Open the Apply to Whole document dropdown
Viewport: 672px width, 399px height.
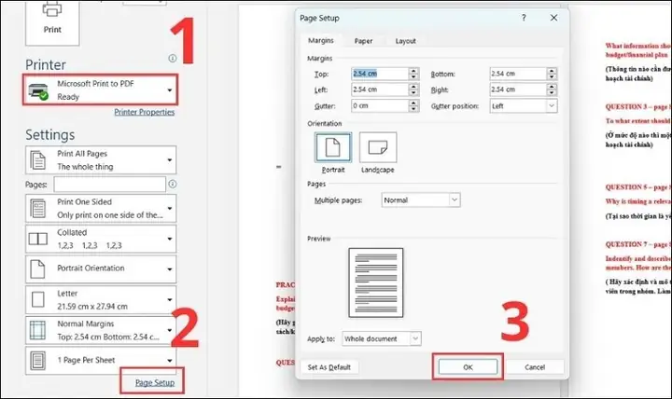[x=382, y=338]
